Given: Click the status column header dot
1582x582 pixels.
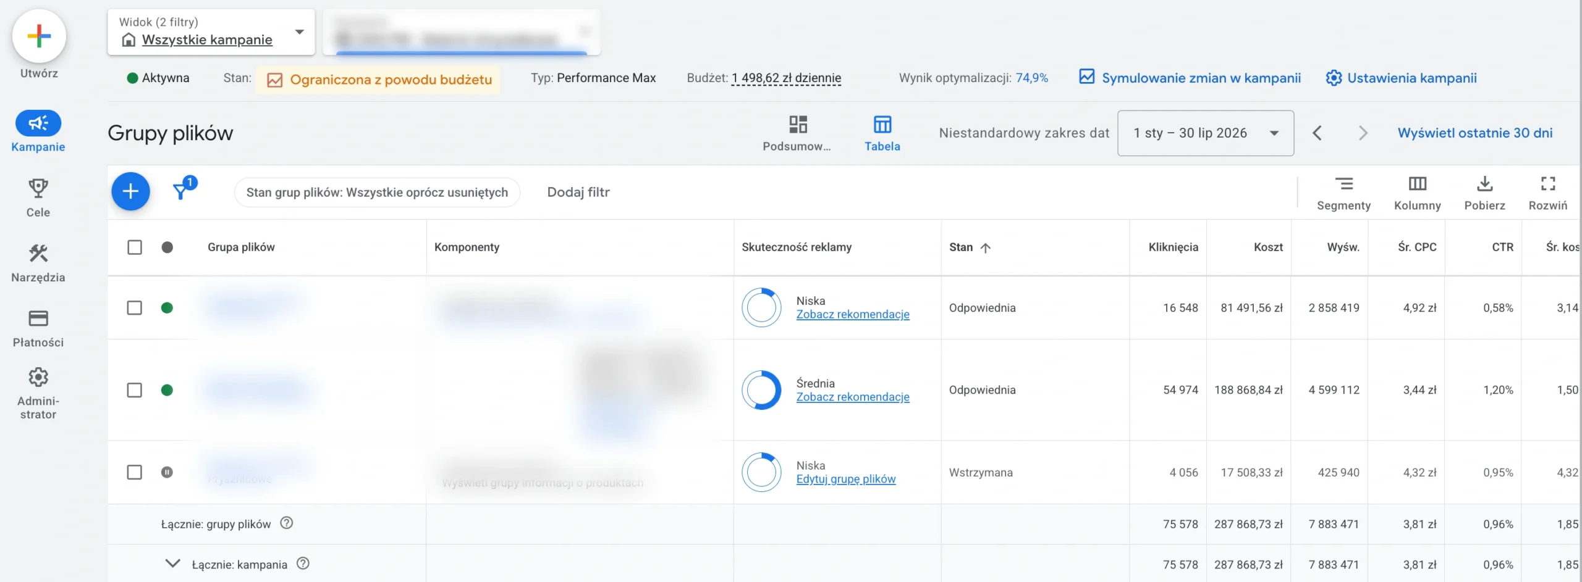Looking at the screenshot, I should coord(167,247).
